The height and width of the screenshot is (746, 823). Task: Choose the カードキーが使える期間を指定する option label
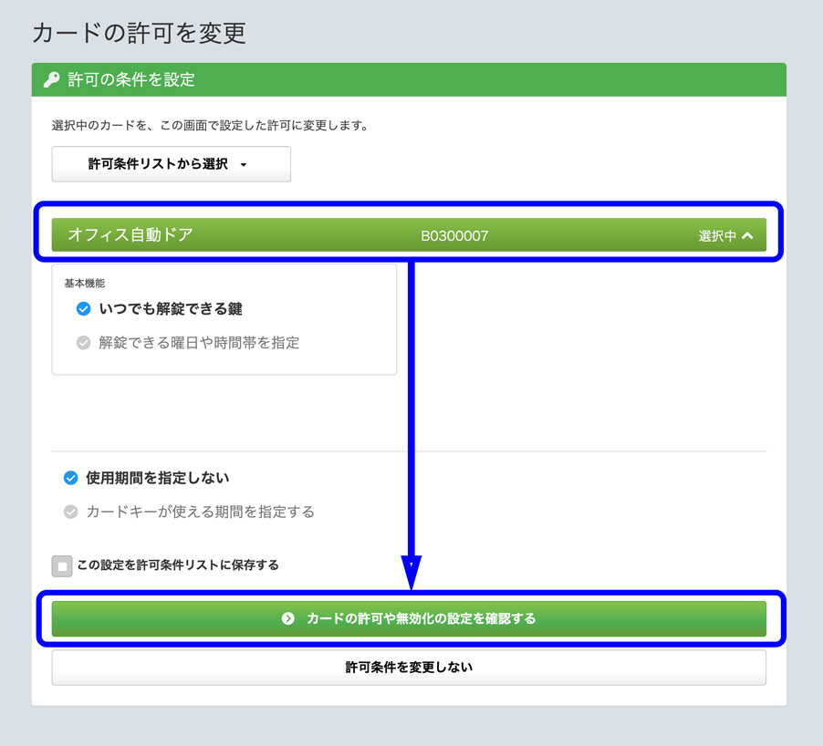pos(200,512)
